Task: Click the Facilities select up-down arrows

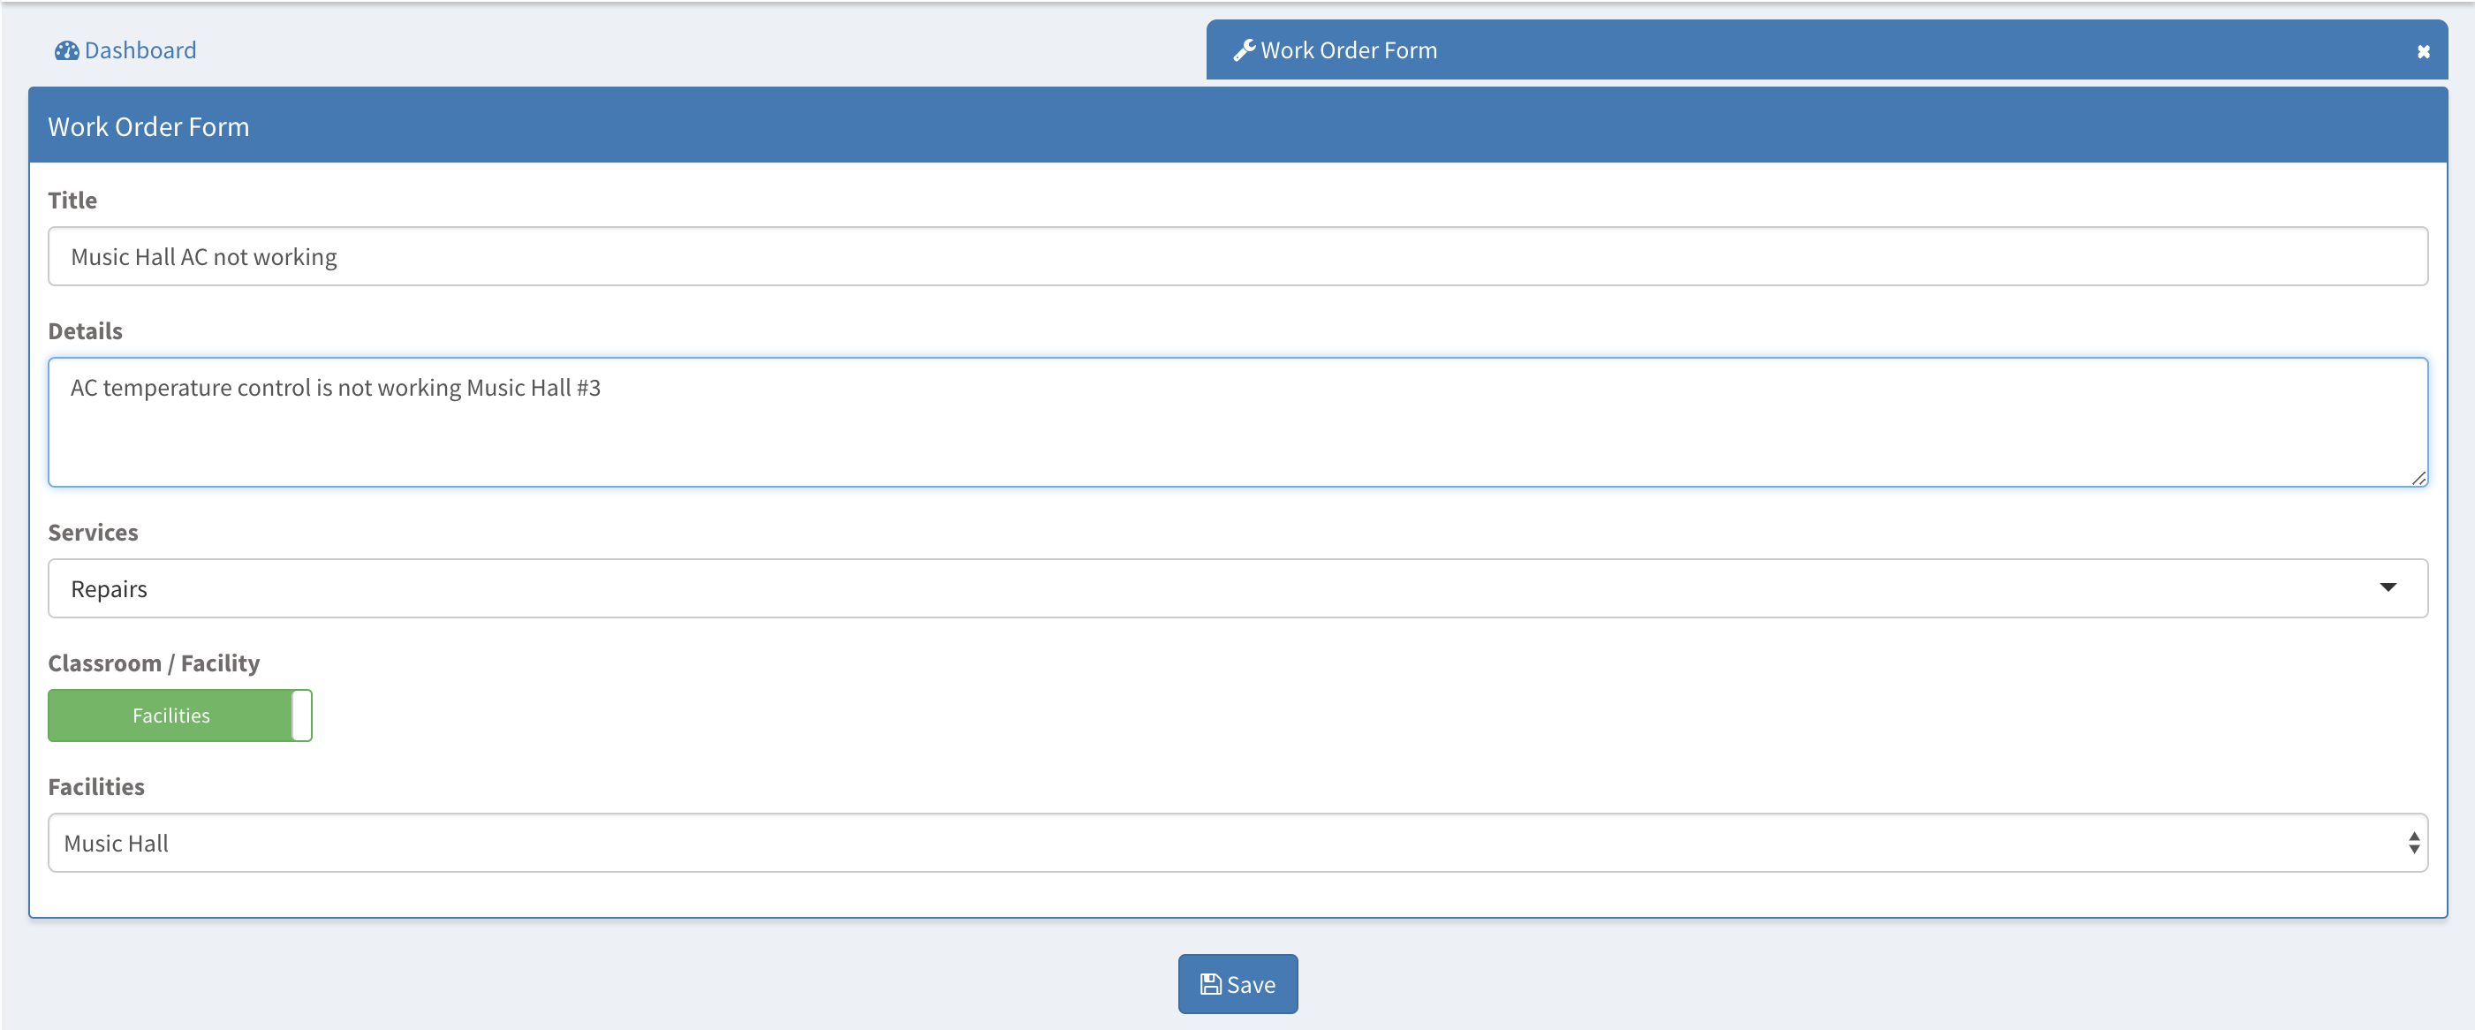Action: [x=2413, y=844]
